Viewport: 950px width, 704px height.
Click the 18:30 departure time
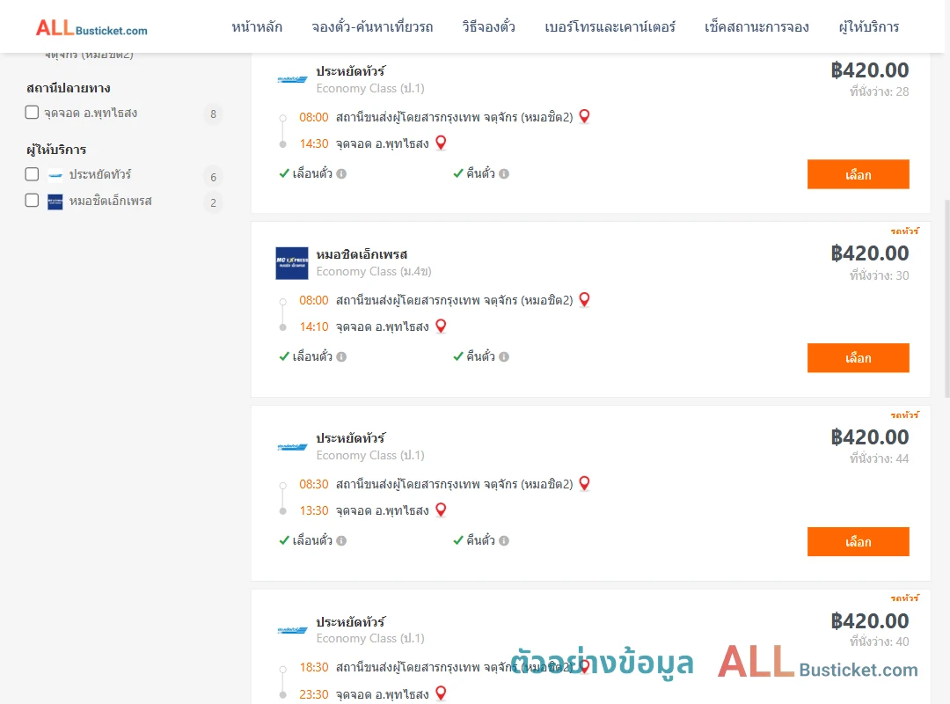pyautogui.click(x=314, y=667)
